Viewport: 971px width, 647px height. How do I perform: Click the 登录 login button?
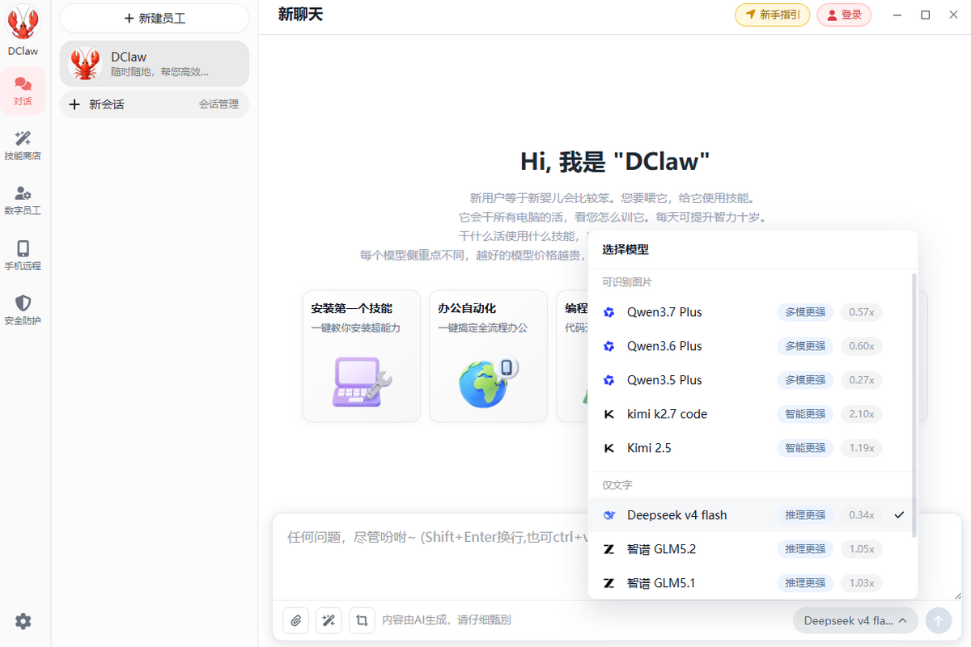(844, 15)
